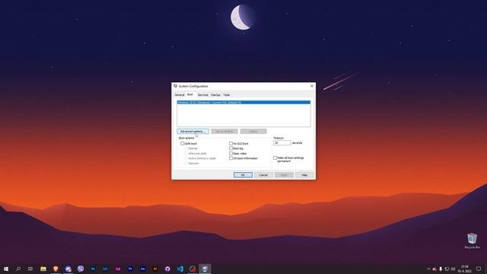Click OK in System Configuration

click(243, 175)
